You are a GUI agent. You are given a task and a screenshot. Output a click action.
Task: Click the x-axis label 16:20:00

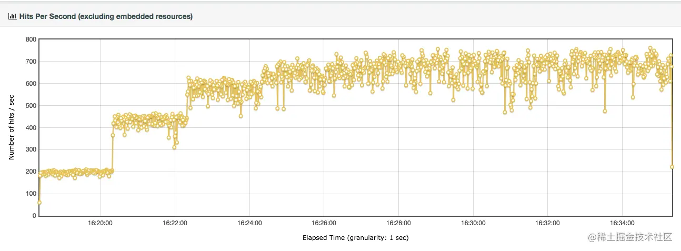tap(100, 223)
